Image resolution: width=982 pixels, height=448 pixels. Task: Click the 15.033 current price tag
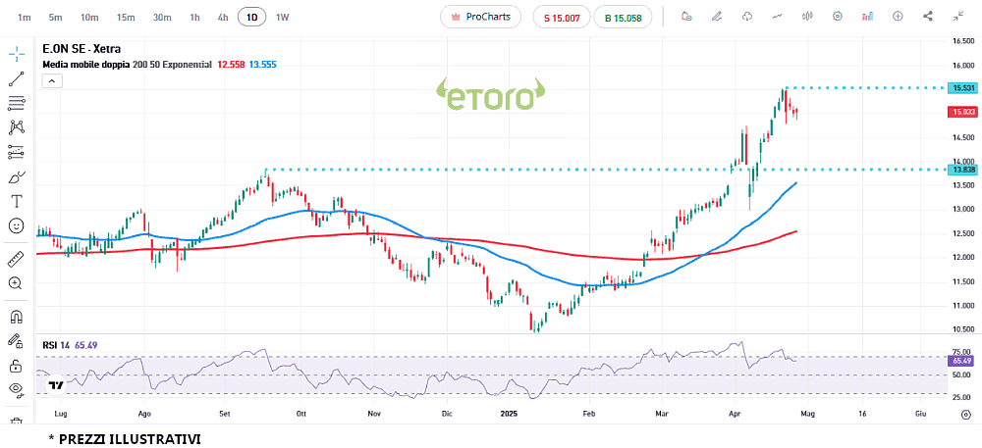964,112
